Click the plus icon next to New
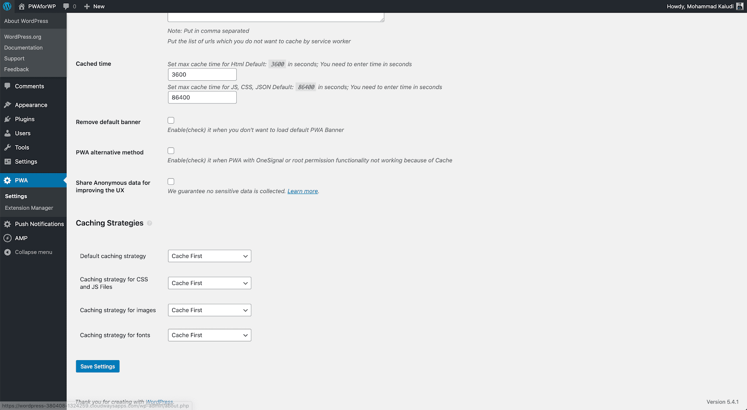Image resolution: width=747 pixels, height=410 pixels. click(87, 7)
